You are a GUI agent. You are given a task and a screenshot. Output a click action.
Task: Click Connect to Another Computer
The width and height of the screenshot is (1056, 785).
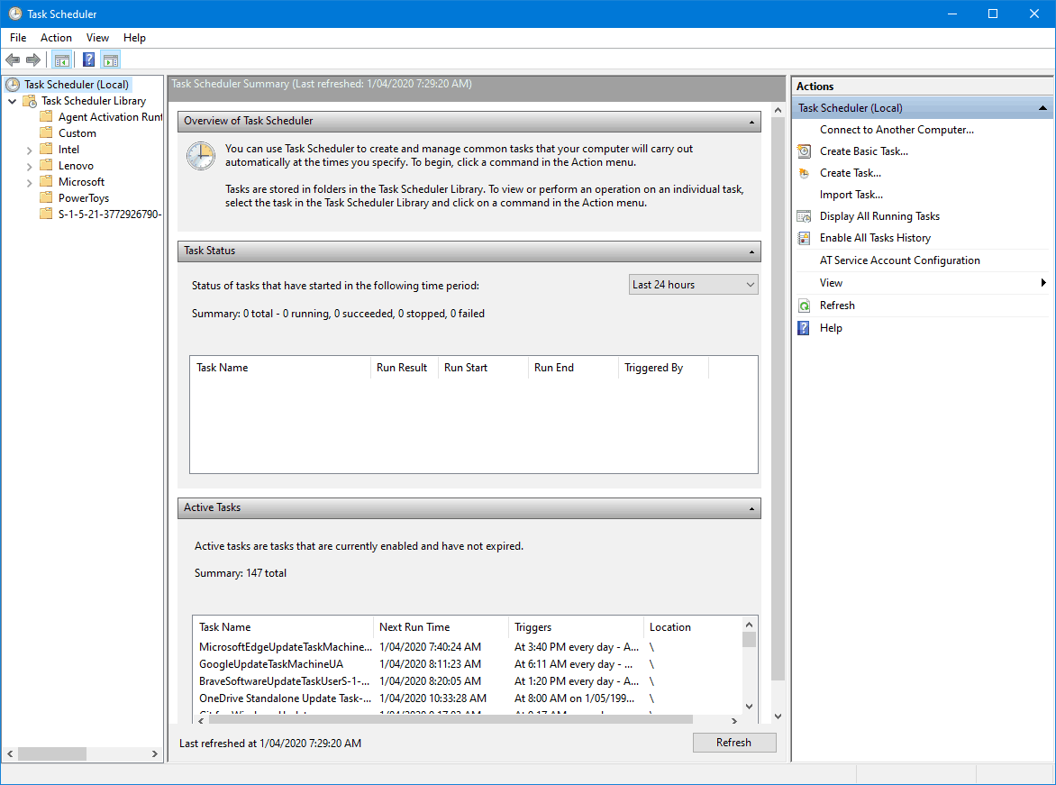pos(896,129)
